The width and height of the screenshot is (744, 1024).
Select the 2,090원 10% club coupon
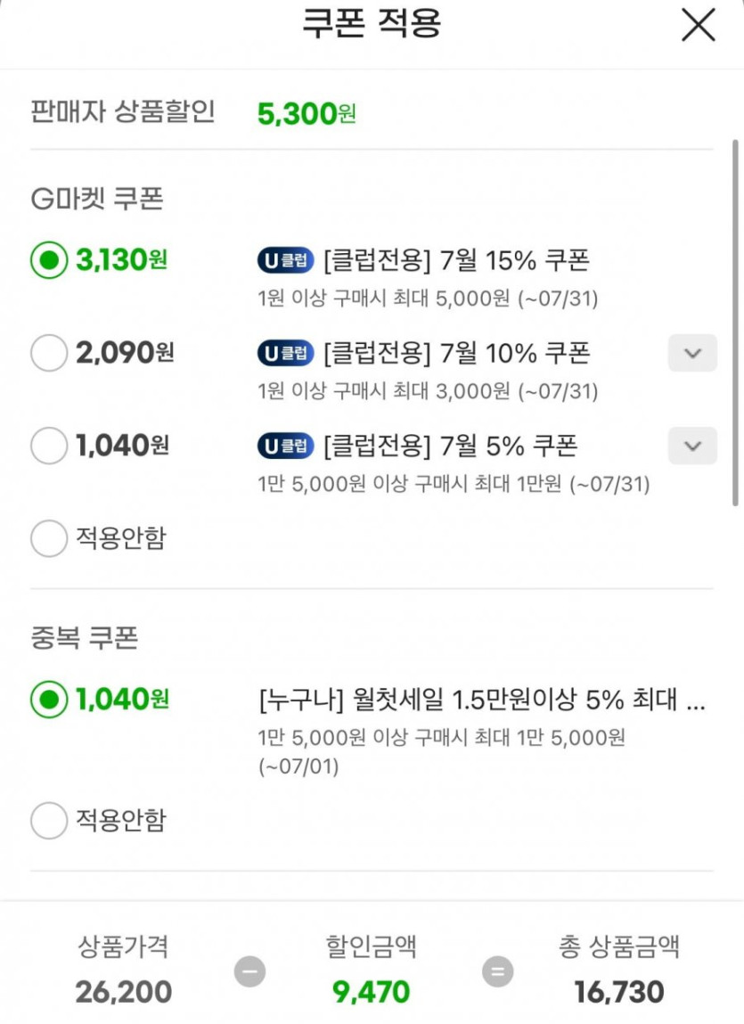pyautogui.click(x=49, y=353)
